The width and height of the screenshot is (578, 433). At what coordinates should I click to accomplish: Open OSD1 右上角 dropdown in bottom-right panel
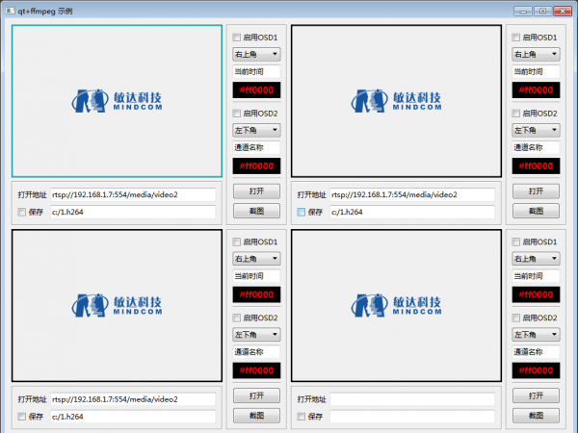(x=536, y=259)
